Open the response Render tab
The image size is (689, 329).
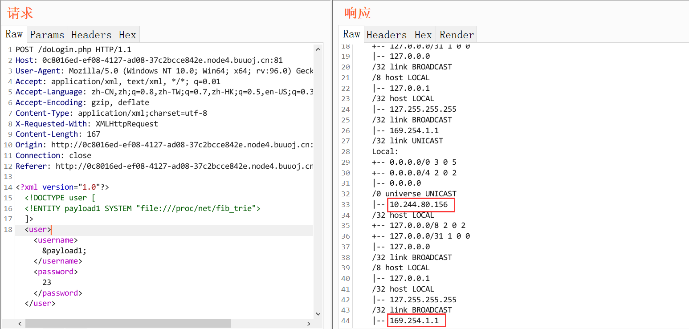tap(457, 35)
